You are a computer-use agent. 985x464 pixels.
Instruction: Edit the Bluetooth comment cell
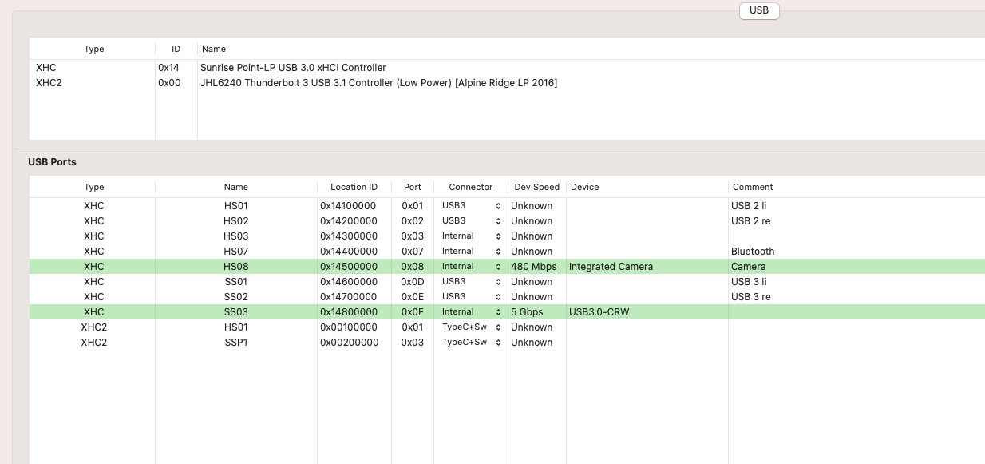(x=753, y=252)
